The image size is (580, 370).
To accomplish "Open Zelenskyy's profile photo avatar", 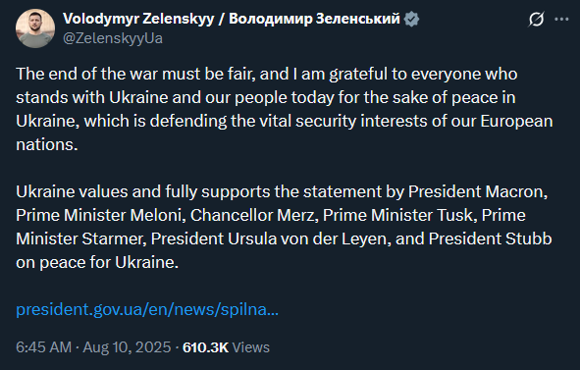I will click(x=35, y=28).
